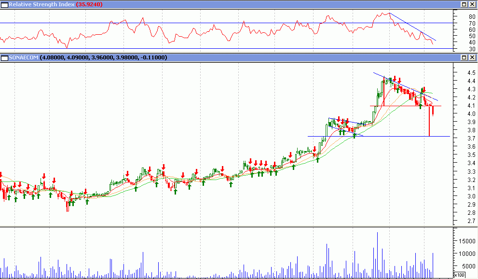Click the maximize button on the RSI pane

(x=463, y=3)
